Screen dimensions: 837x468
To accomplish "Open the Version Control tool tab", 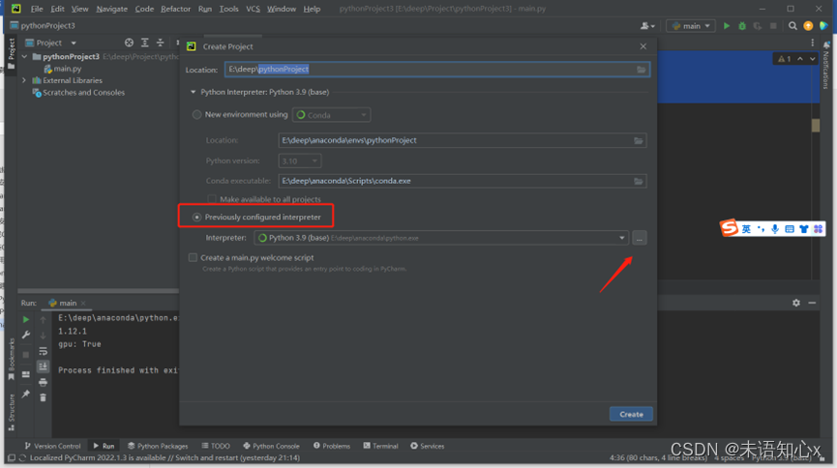I will tap(53, 446).
